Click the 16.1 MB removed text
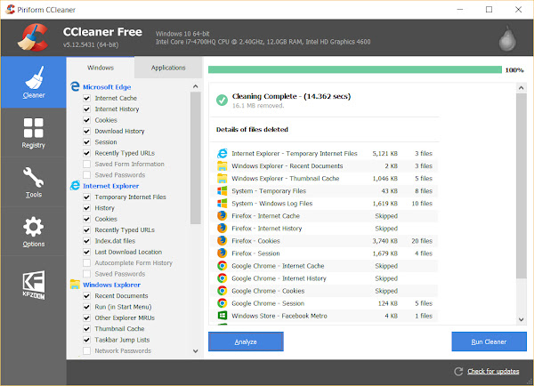 pos(258,106)
